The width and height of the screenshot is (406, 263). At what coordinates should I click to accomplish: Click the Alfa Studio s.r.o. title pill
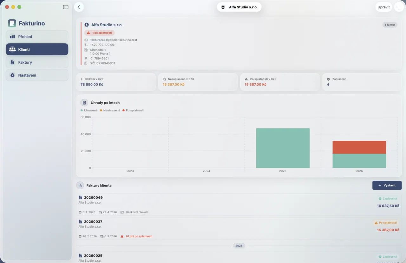click(x=239, y=7)
